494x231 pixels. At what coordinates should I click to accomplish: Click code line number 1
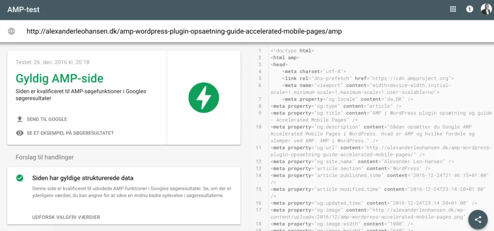coord(260,51)
